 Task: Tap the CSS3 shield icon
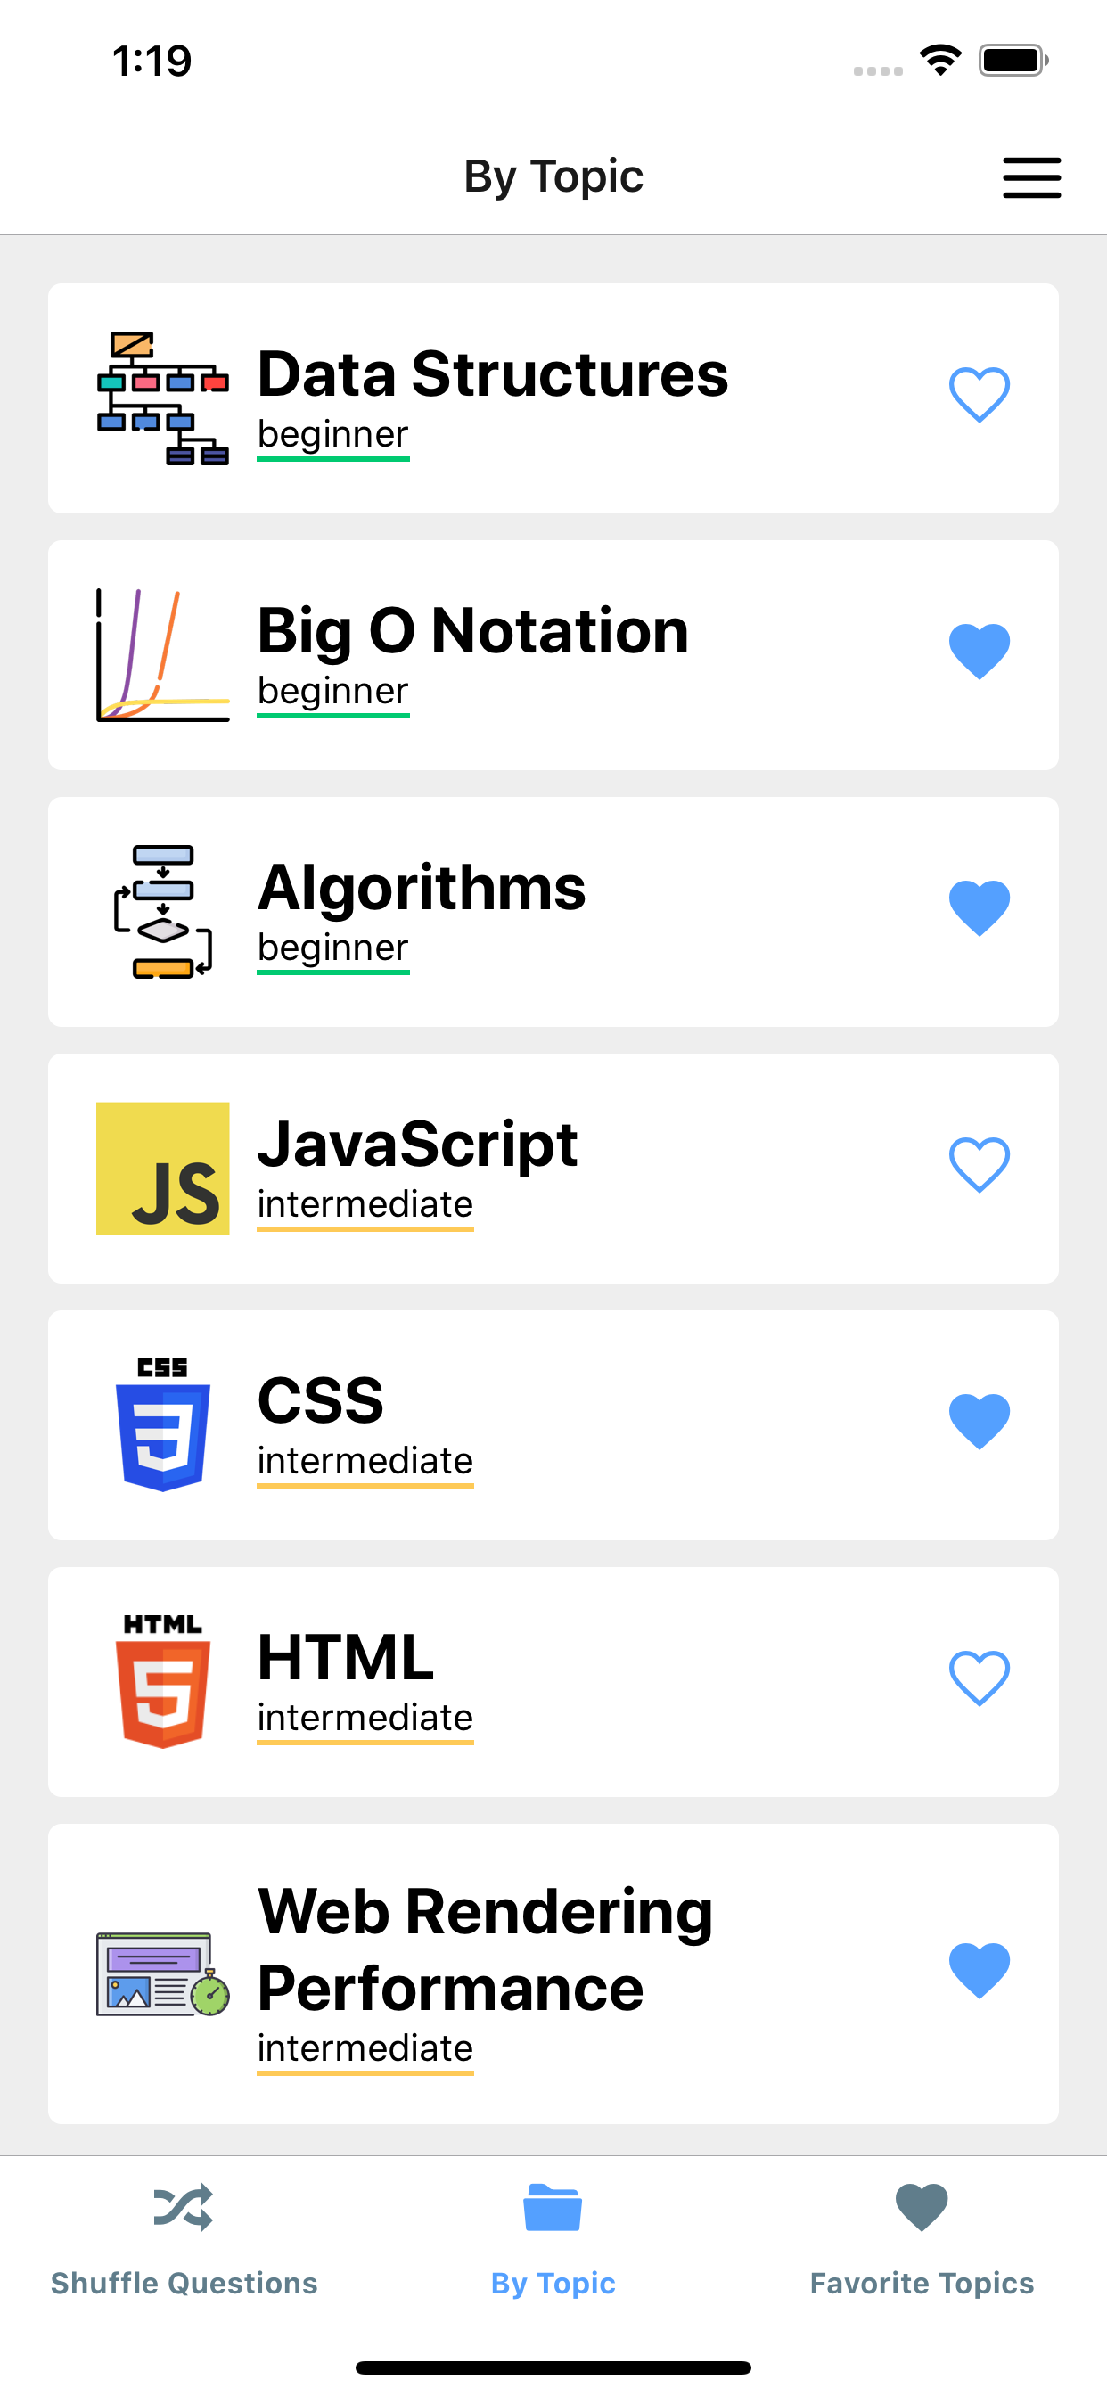pos(163,1425)
